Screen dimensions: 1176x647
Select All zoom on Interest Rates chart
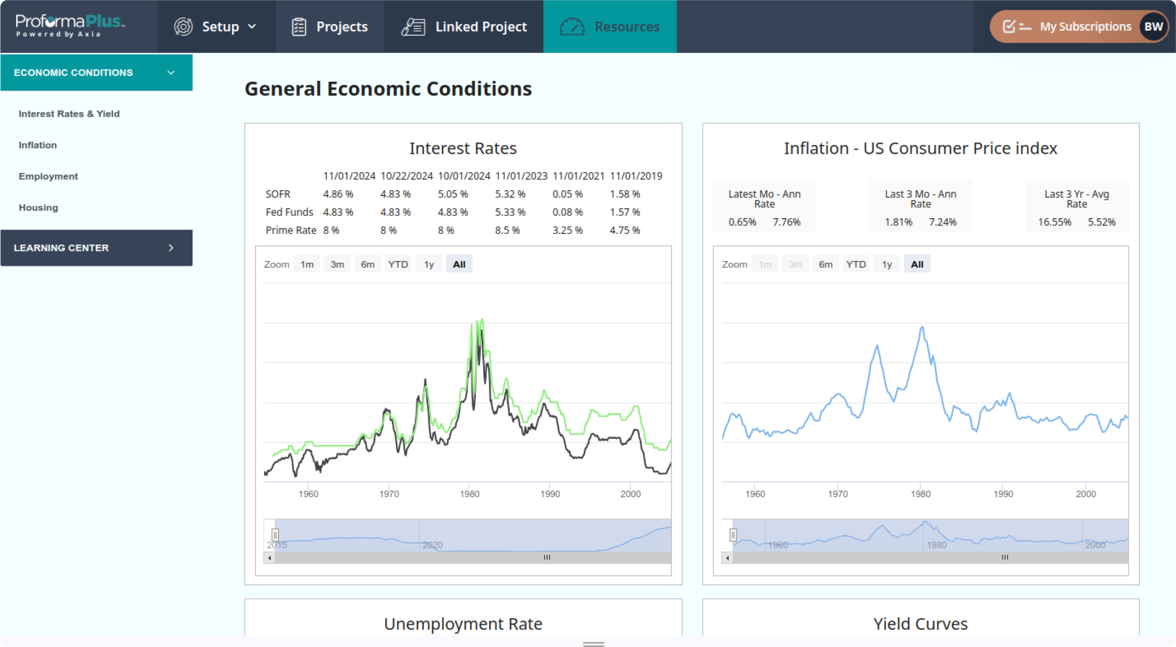point(459,264)
